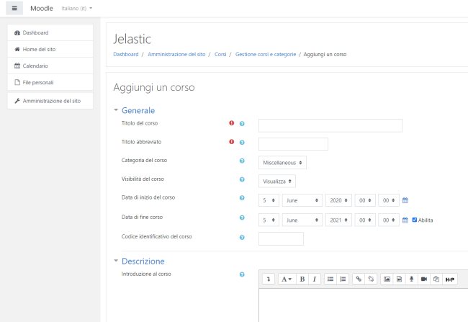Screen dimensions: 468x322
Task: Change end date month June dropdown
Action: [x=302, y=220]
